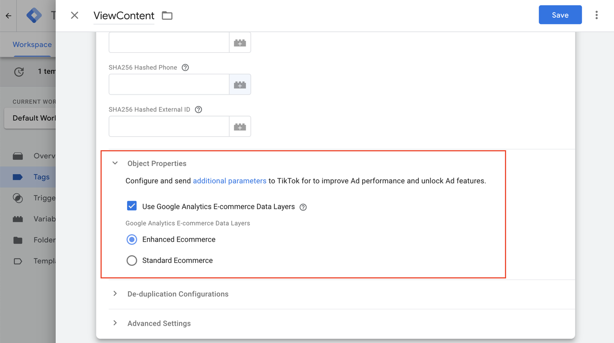Open help for Google Analytics E-commerce Data Layers
This screenshot has height=343, width=614.
(x=303, y=206)
